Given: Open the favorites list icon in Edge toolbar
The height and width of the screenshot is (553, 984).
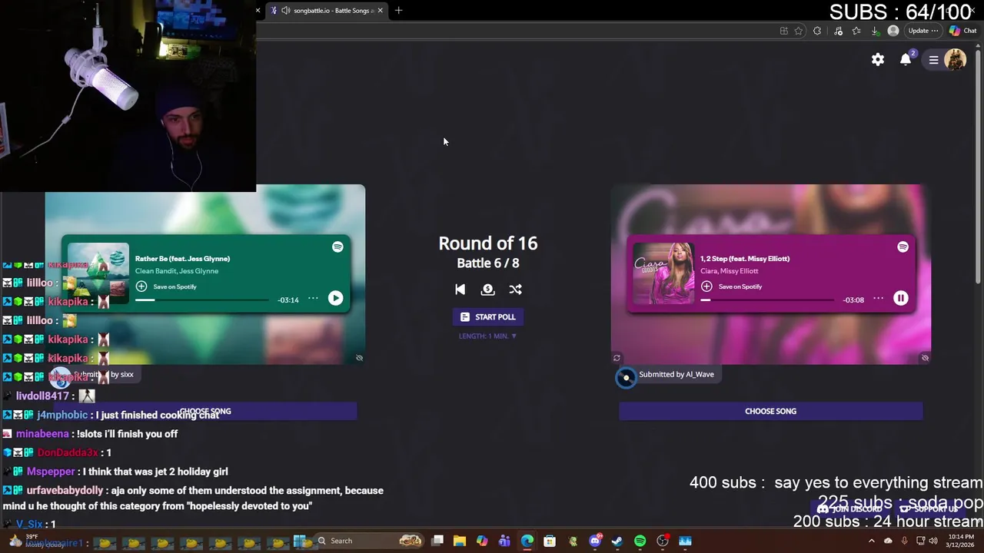Looking at the screenshot, I should point(856,31).
